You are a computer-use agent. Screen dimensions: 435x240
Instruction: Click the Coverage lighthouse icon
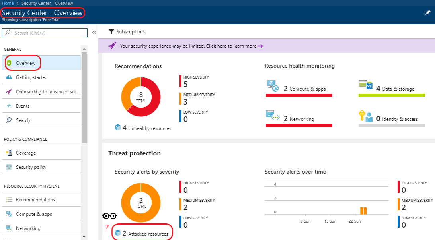pyautogui.click(x=9, y=153)
